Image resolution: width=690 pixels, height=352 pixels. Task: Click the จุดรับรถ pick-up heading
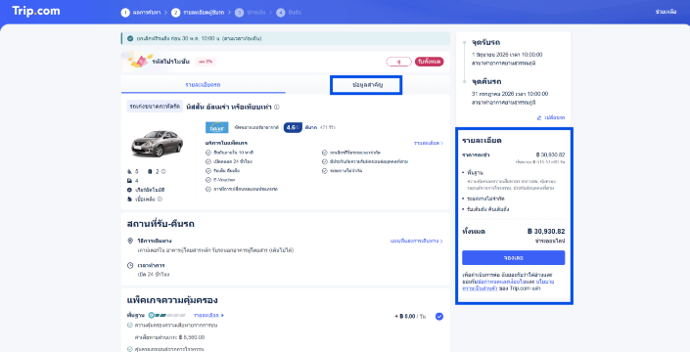486,43
